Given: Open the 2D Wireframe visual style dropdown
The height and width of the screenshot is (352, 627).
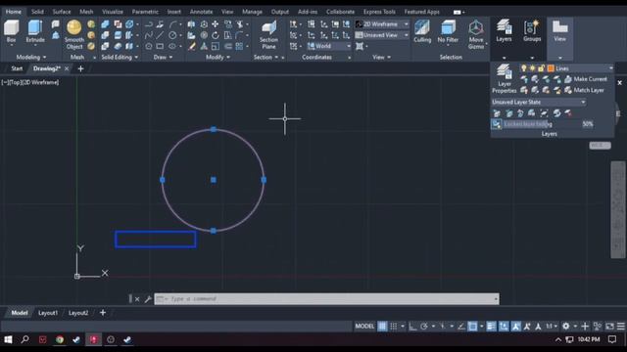Looking at the screenshot, I should [382, 23].
